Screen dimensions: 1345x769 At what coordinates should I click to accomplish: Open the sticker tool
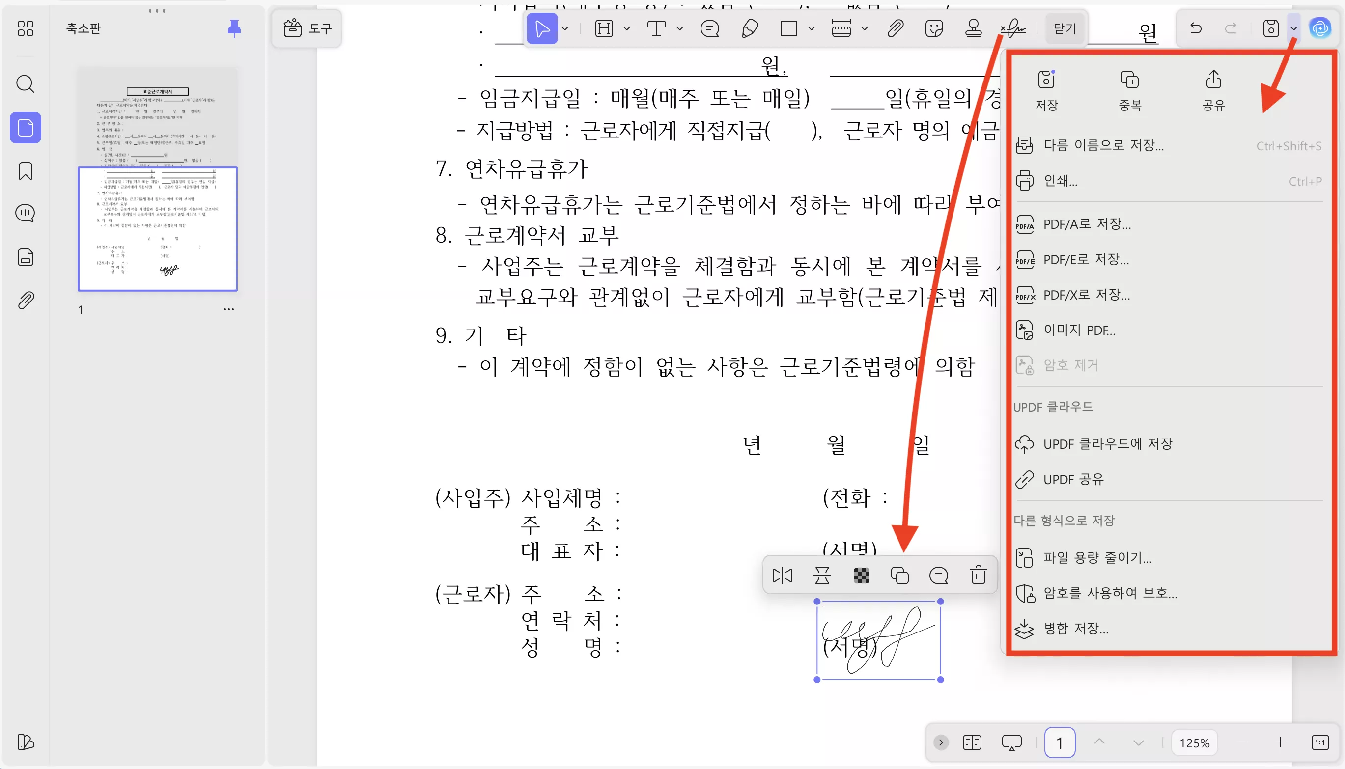click(x=934, y=29)
